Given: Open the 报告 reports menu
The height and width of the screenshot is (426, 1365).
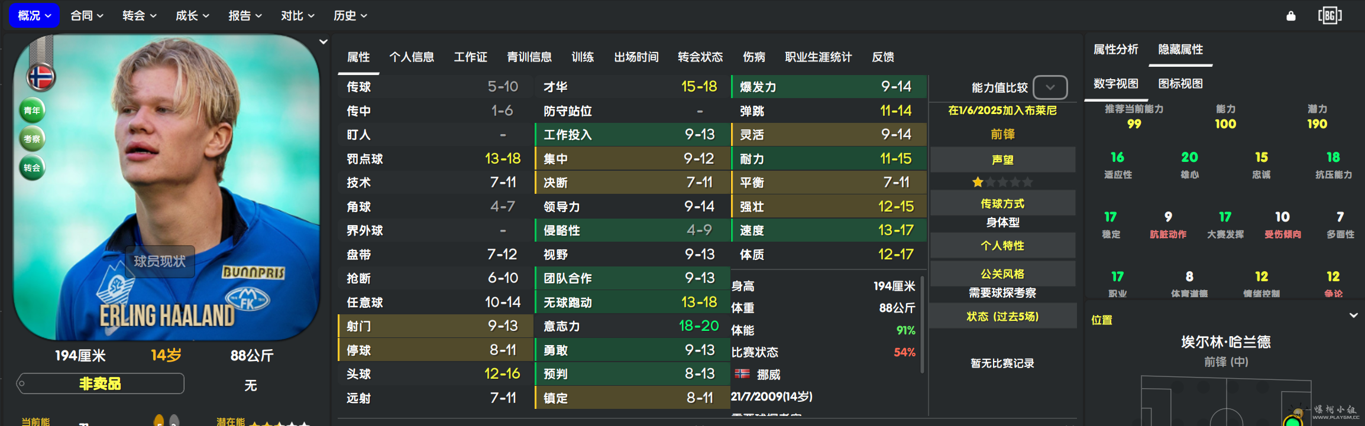Looking at the screenshot, I should coord(245,15).
